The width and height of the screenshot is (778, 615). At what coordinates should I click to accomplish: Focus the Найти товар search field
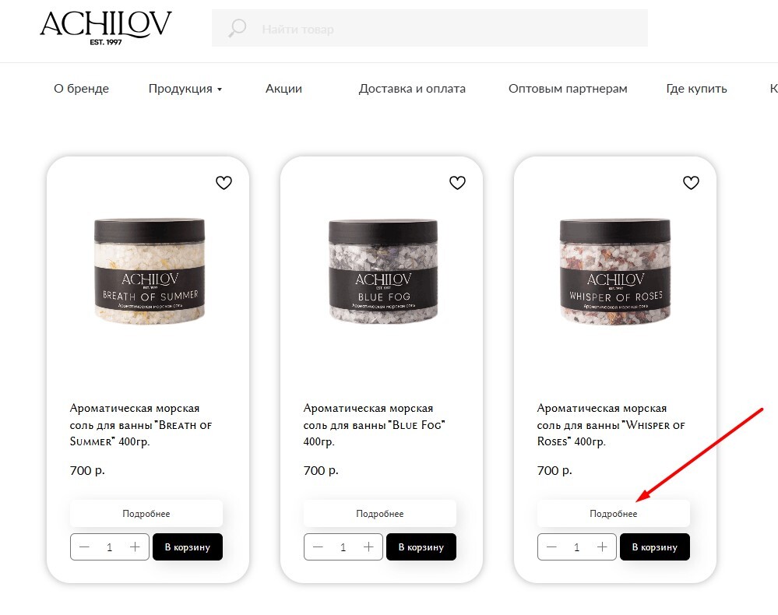tap(430, 28)
